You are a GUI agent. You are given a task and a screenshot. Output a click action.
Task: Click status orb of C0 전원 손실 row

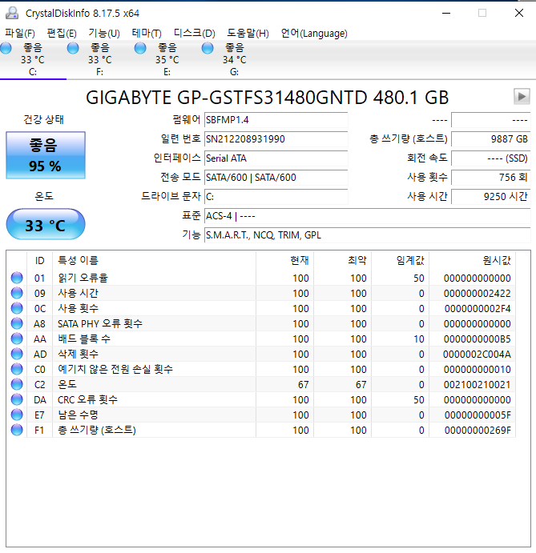(x=17, y=369)
